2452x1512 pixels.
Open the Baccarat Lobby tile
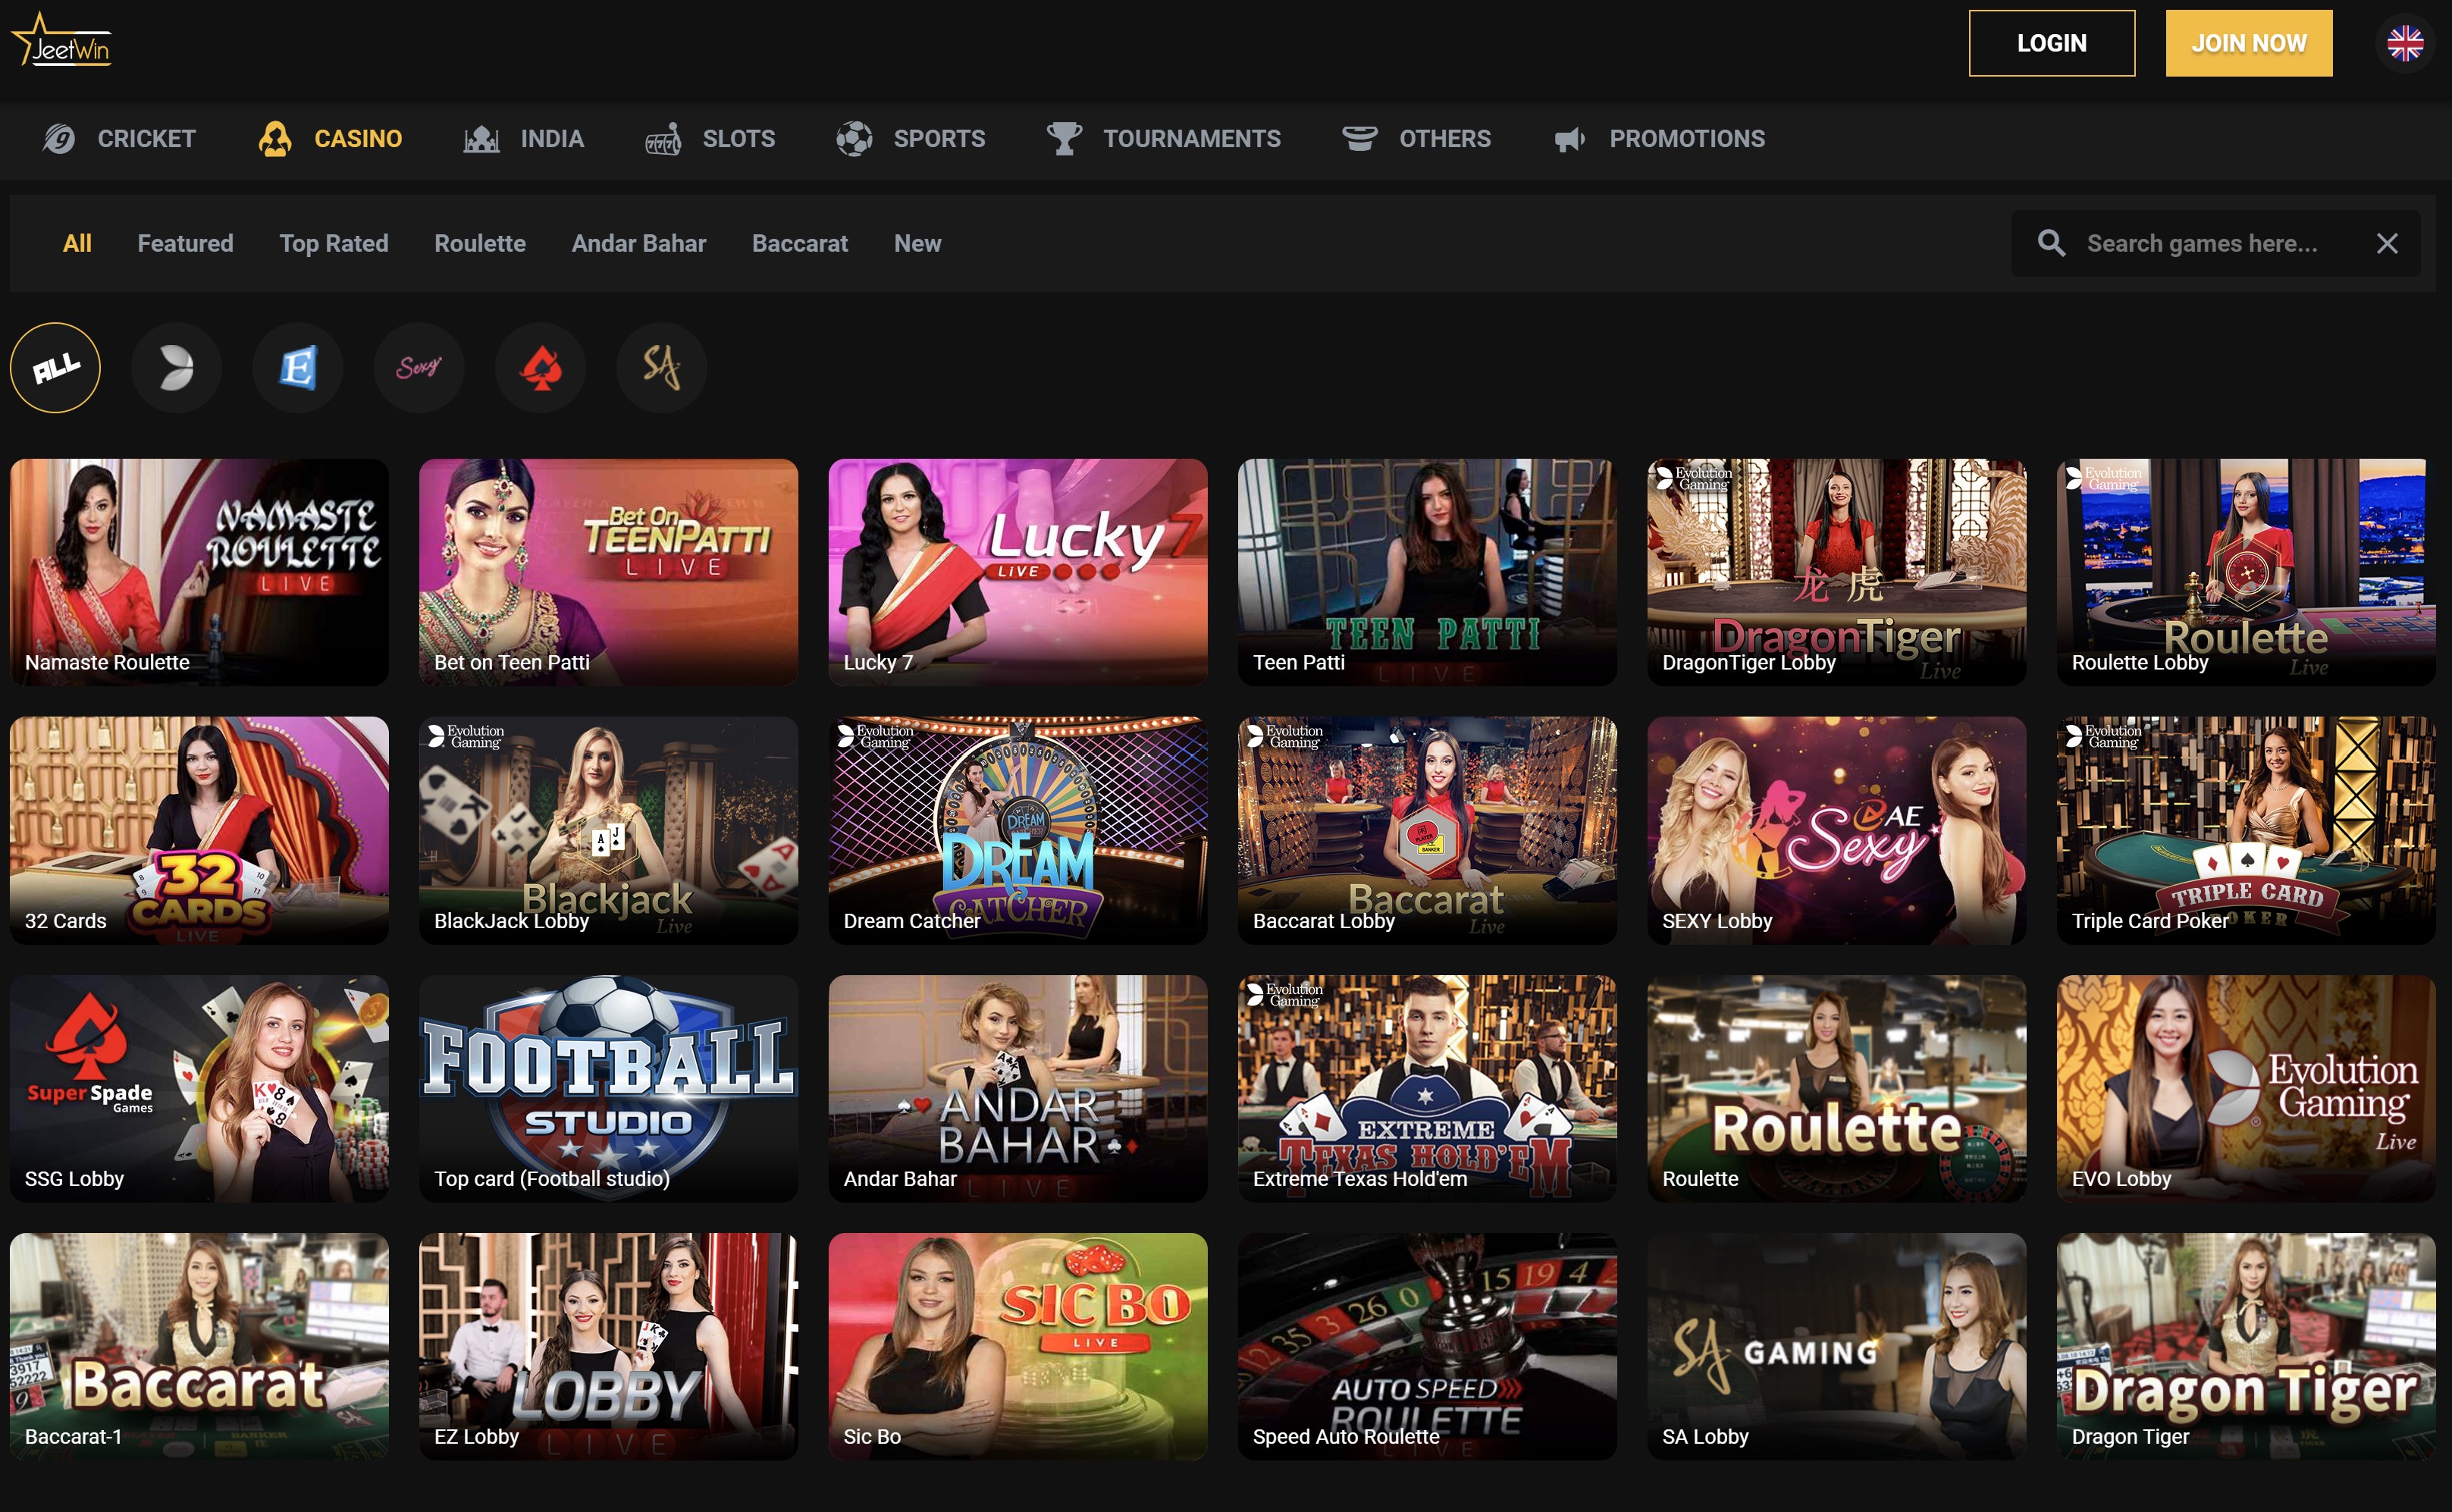1426,830
